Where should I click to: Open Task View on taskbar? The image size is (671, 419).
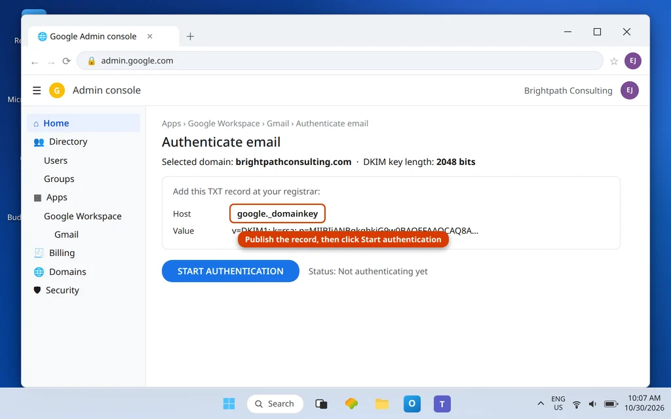tap(321, 403)
